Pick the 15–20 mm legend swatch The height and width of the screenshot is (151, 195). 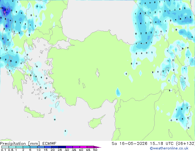(x=48, y=147)
